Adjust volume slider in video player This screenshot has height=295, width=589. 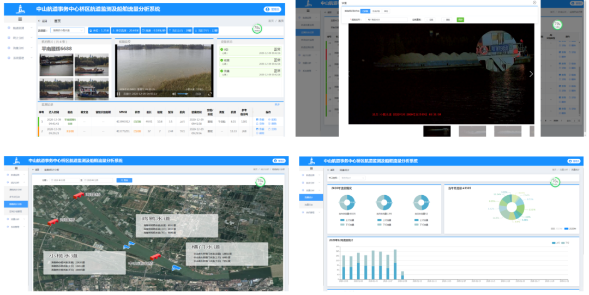tap(185, 94)
